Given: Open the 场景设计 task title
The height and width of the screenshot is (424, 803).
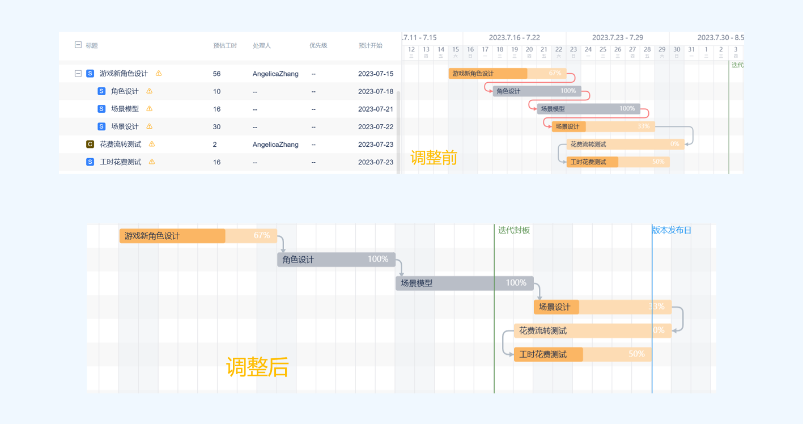Looking at the screenshot, I should pyautogui.click(x=125, y=126).
